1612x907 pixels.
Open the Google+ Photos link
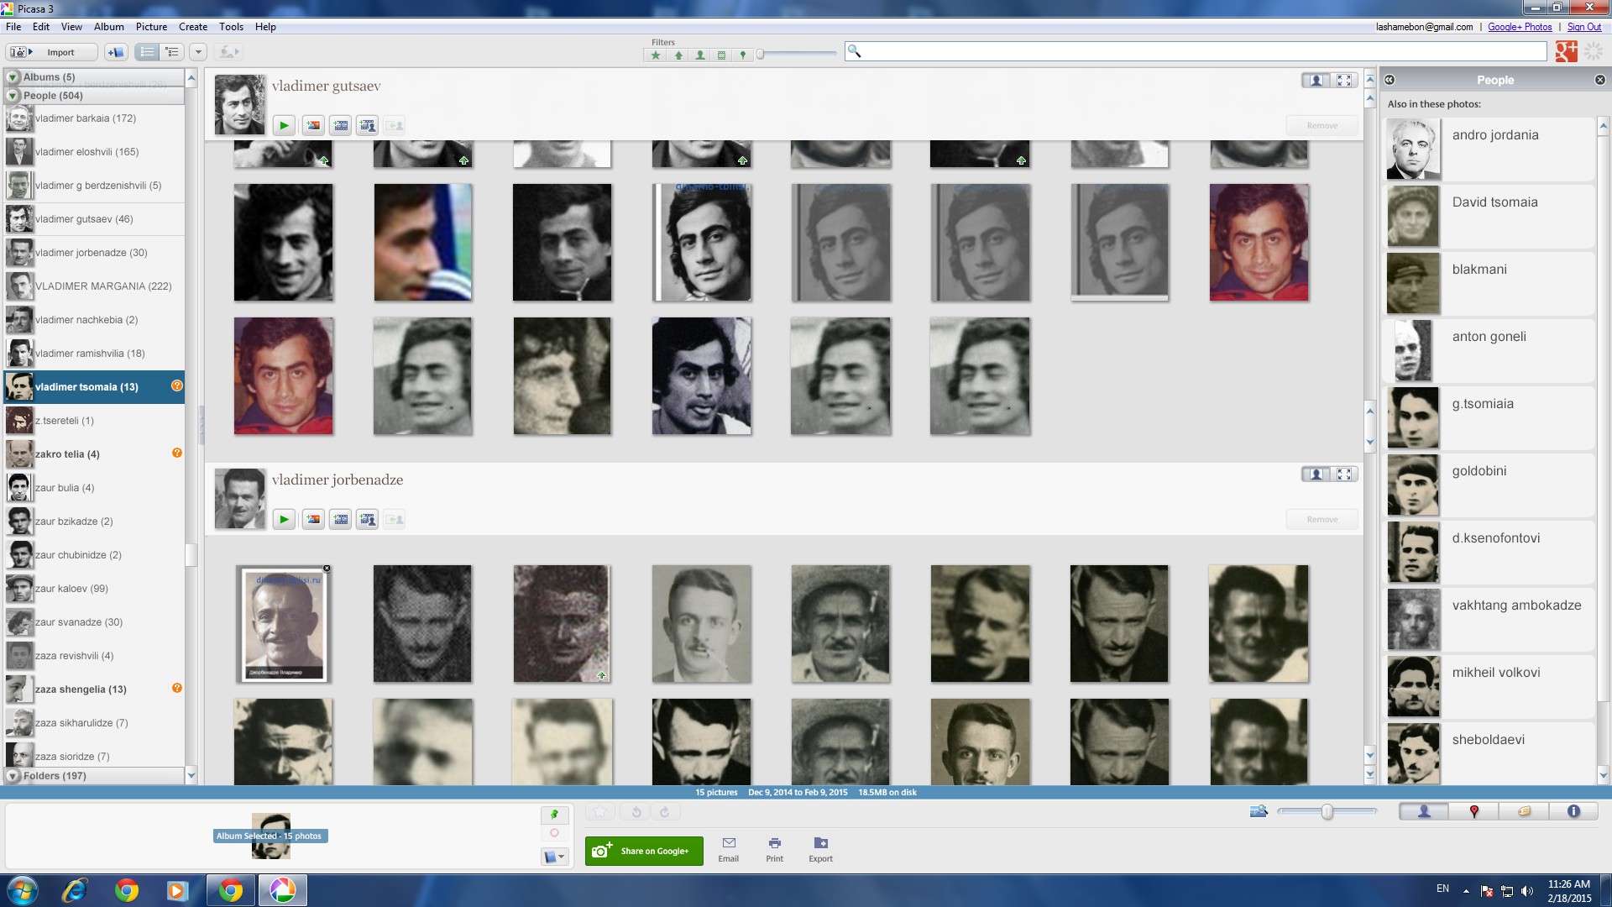[x=1519, y=27]
